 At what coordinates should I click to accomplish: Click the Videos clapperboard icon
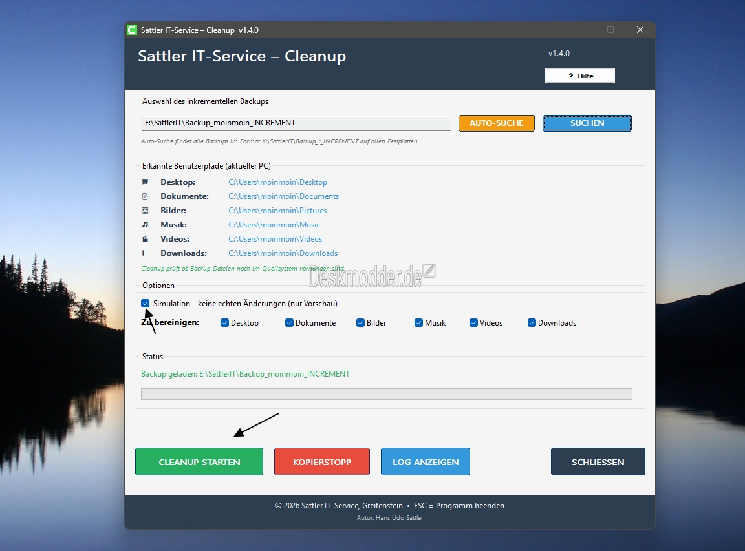click(145, 239)
